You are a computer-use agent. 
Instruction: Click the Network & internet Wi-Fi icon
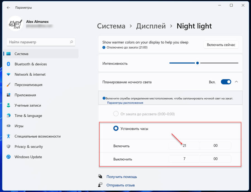pyautogui.click(x=8, y=74)
